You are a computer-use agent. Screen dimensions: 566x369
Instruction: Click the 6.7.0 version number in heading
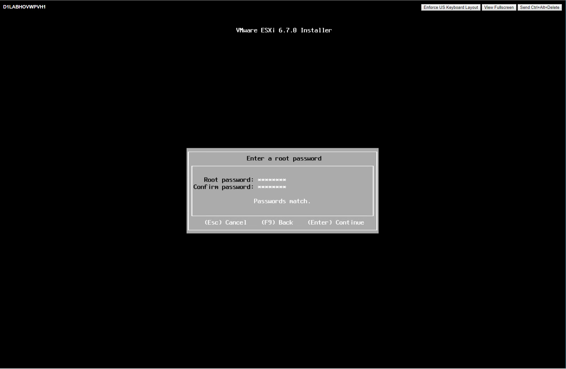[287, 30]
